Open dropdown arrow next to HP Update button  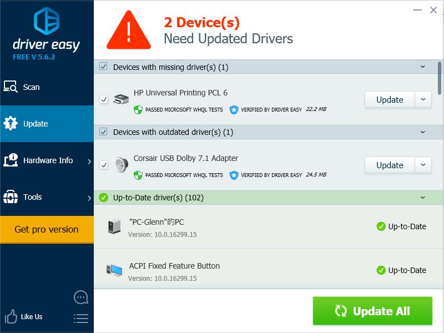tap(423, 99)
